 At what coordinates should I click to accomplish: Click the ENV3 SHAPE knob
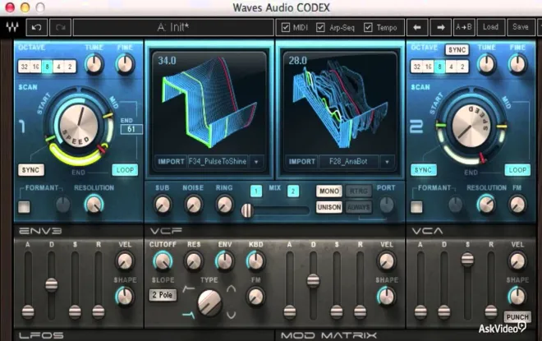125,297
